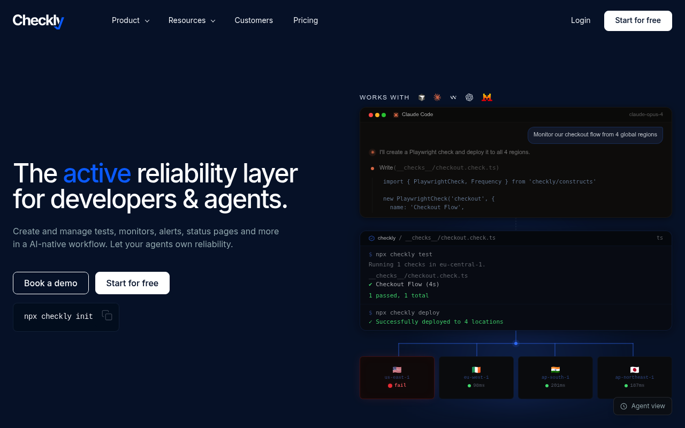Click the 187ms latency value

coord(637,385)
